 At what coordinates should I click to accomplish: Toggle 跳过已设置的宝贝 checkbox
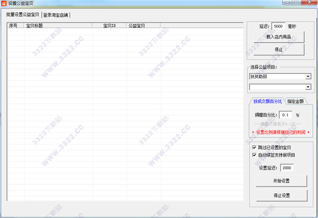254,147
